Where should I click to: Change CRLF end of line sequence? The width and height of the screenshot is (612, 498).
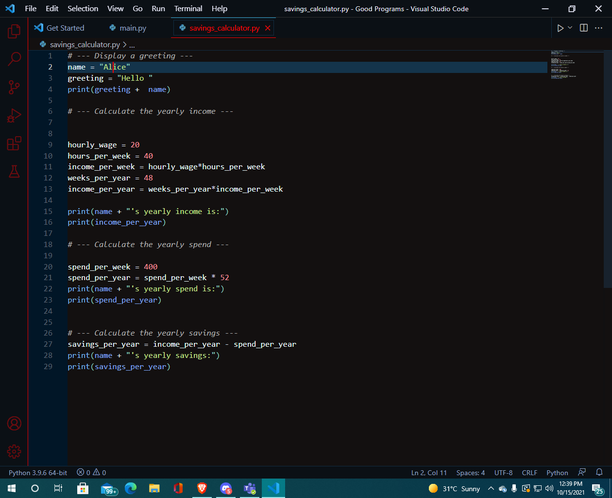[x=529, y=473]
